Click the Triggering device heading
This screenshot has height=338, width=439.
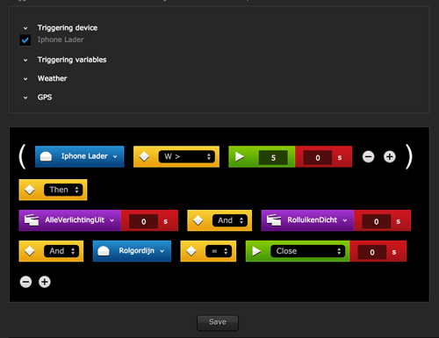[x=68, y=28]
